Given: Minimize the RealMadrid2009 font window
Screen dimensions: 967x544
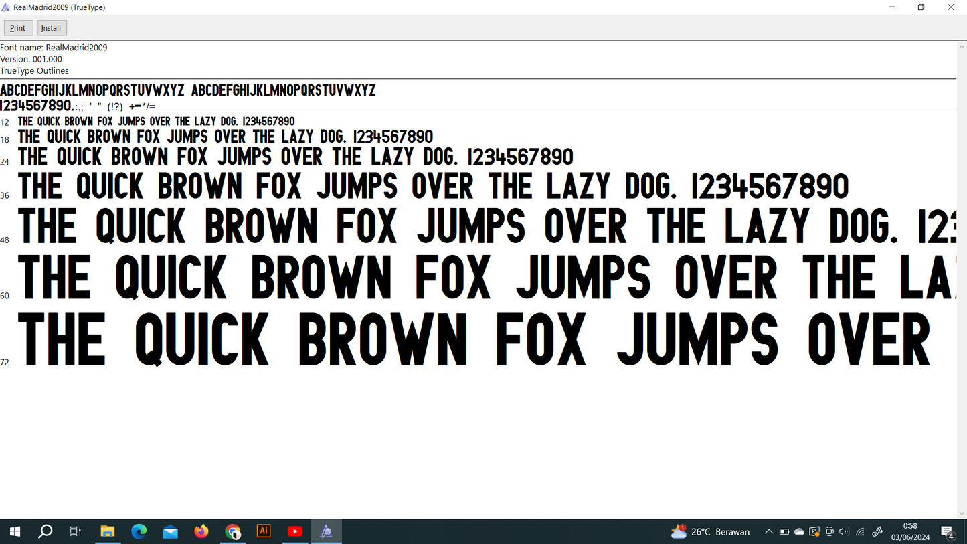Looking at the screenshot, I should click(x=892, y=7).
